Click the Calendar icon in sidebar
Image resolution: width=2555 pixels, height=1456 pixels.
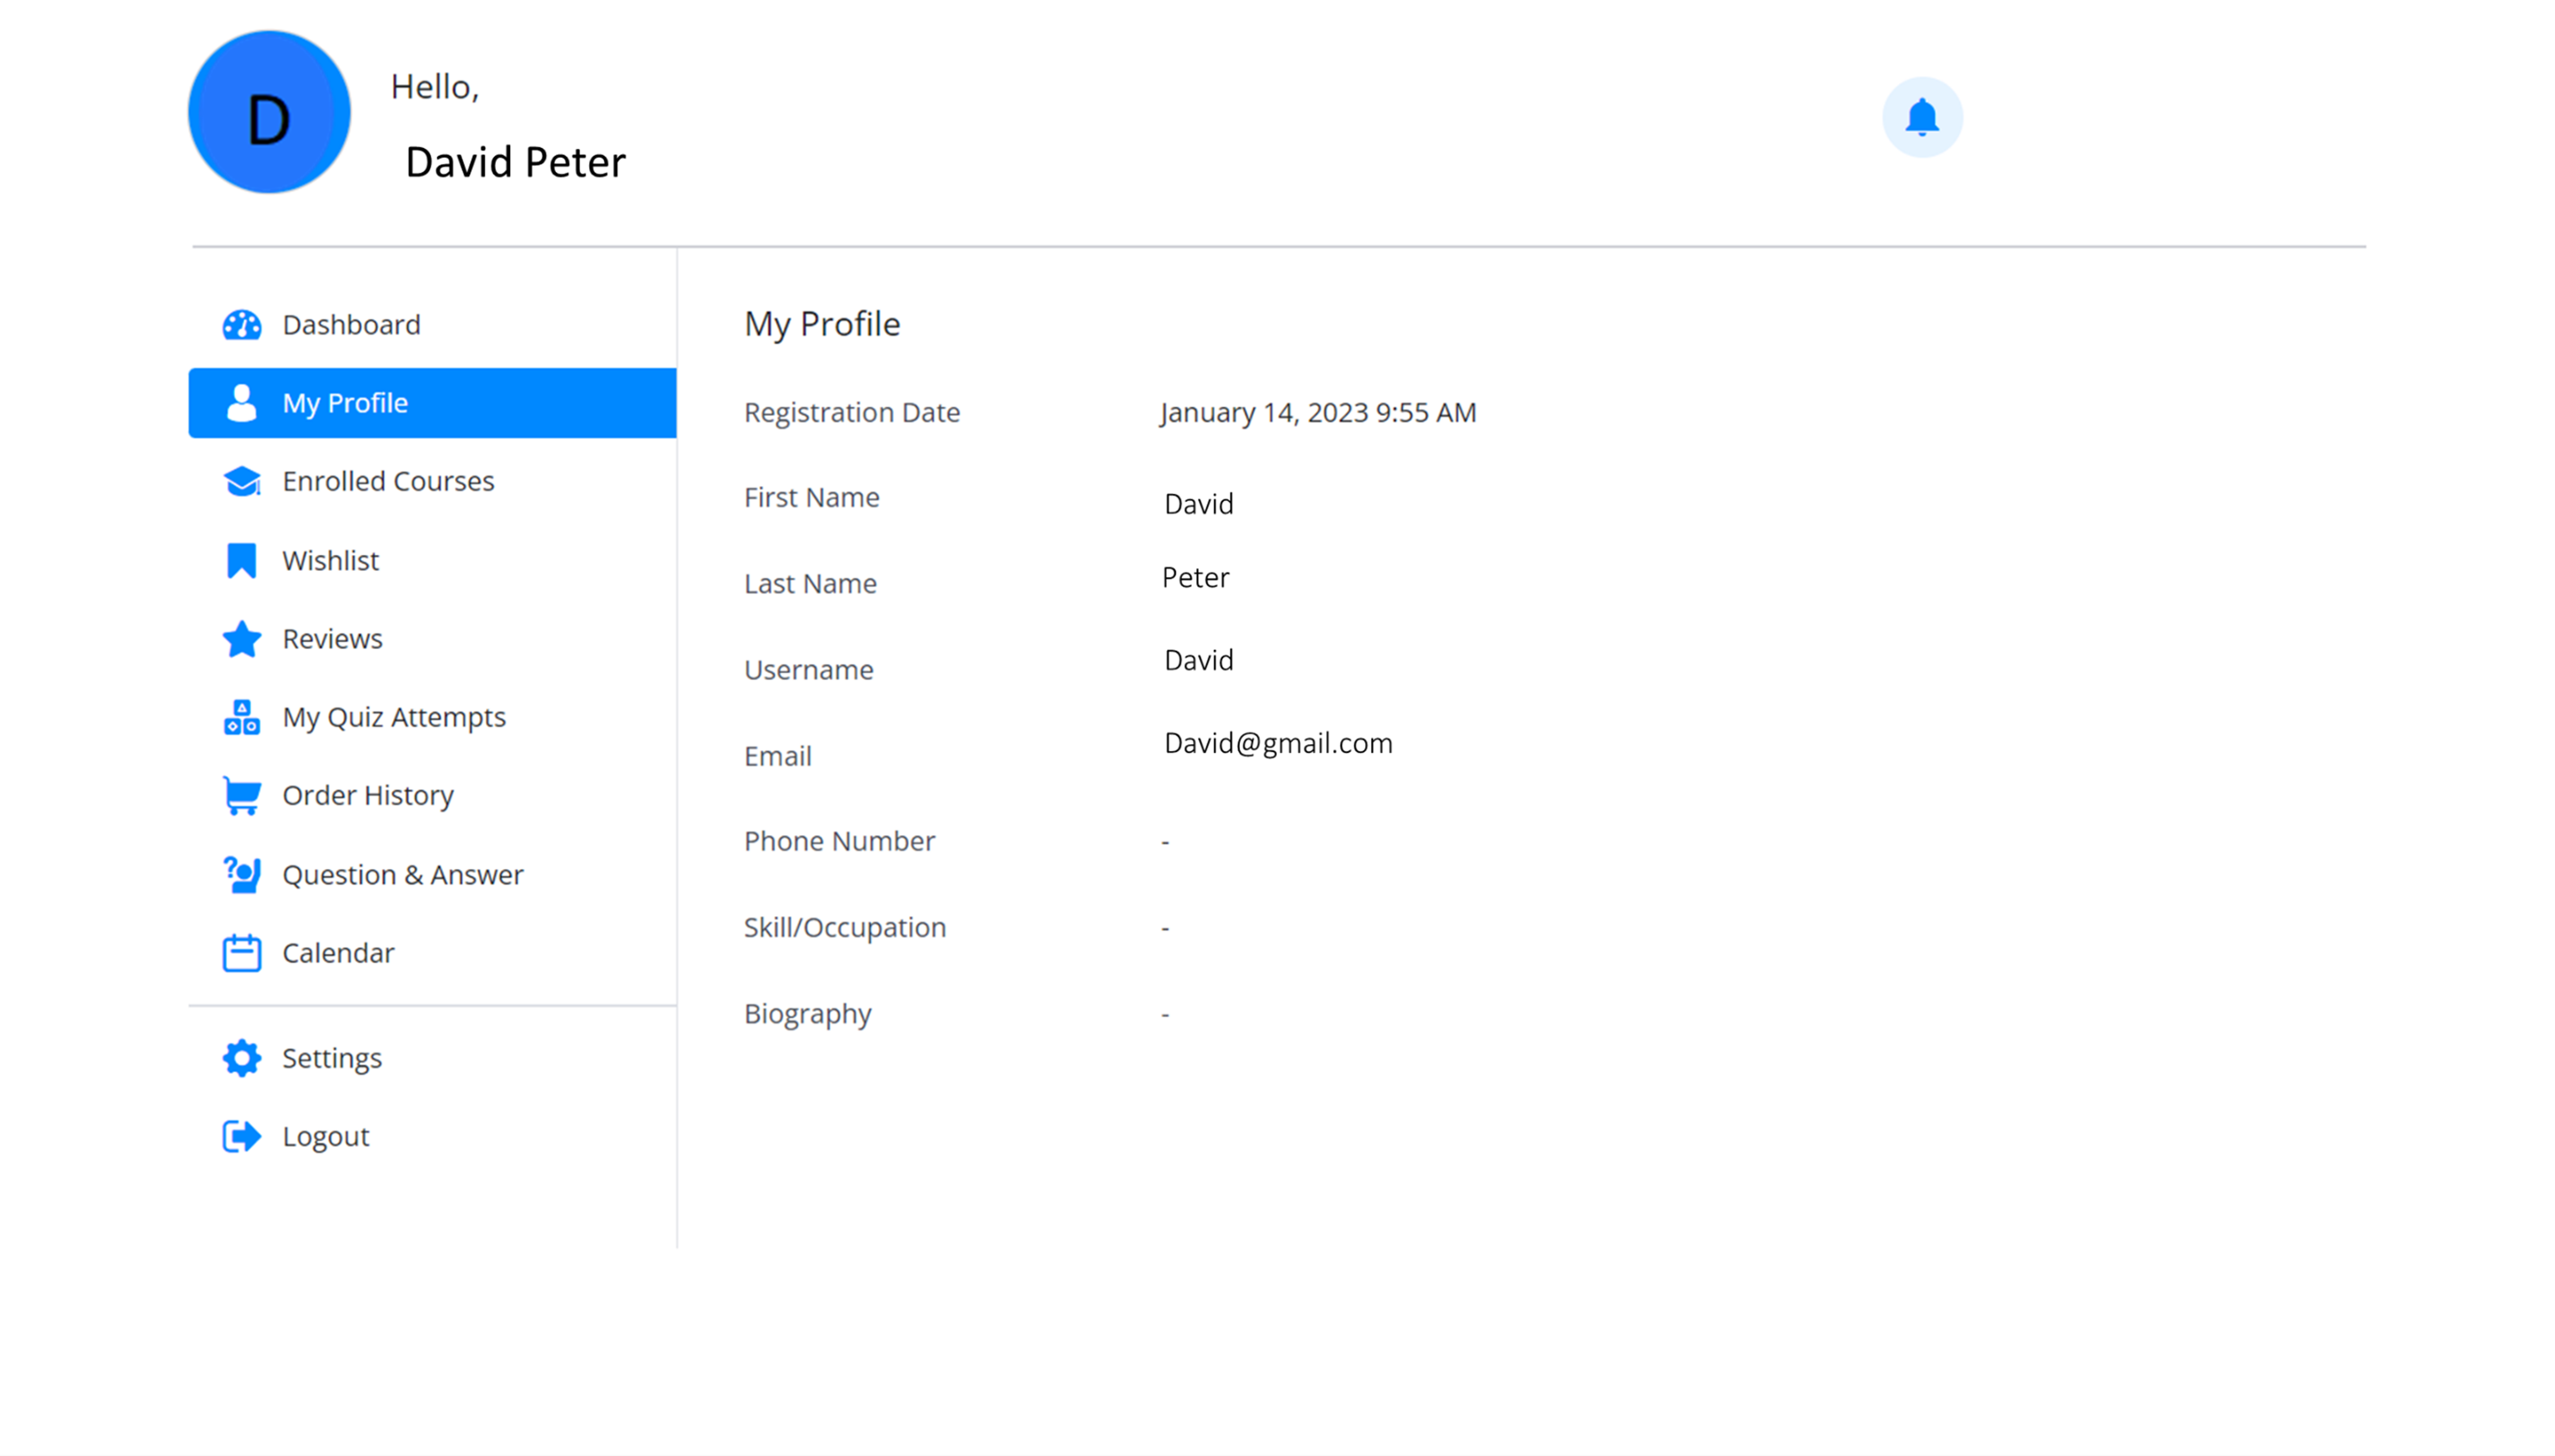pos(241,953)
